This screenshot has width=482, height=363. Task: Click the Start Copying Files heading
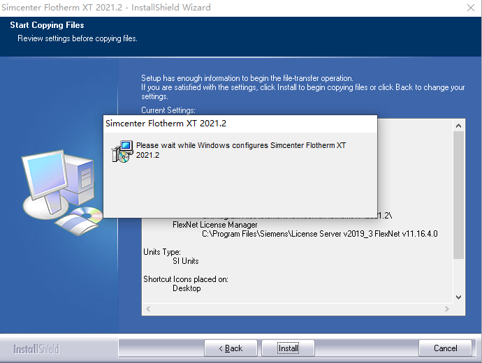pyautogui.click(x=47, y=25)
